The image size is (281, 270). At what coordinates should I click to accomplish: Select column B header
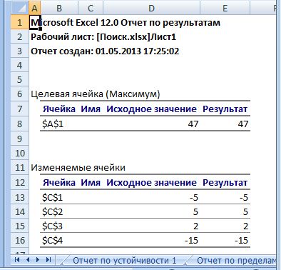click(x=59, y=9)
